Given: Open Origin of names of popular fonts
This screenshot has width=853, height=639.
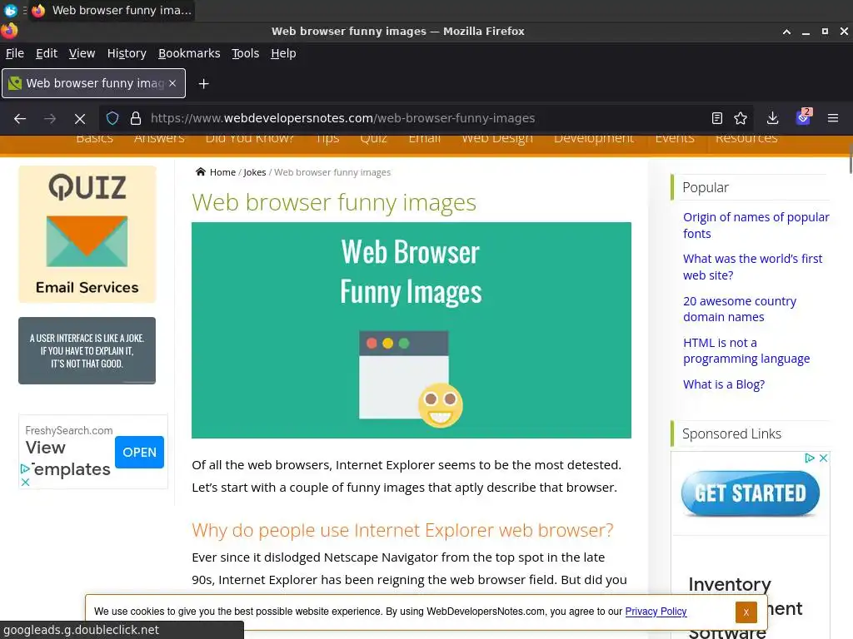Looking at the screenshot, I should (x=756, y=225).
